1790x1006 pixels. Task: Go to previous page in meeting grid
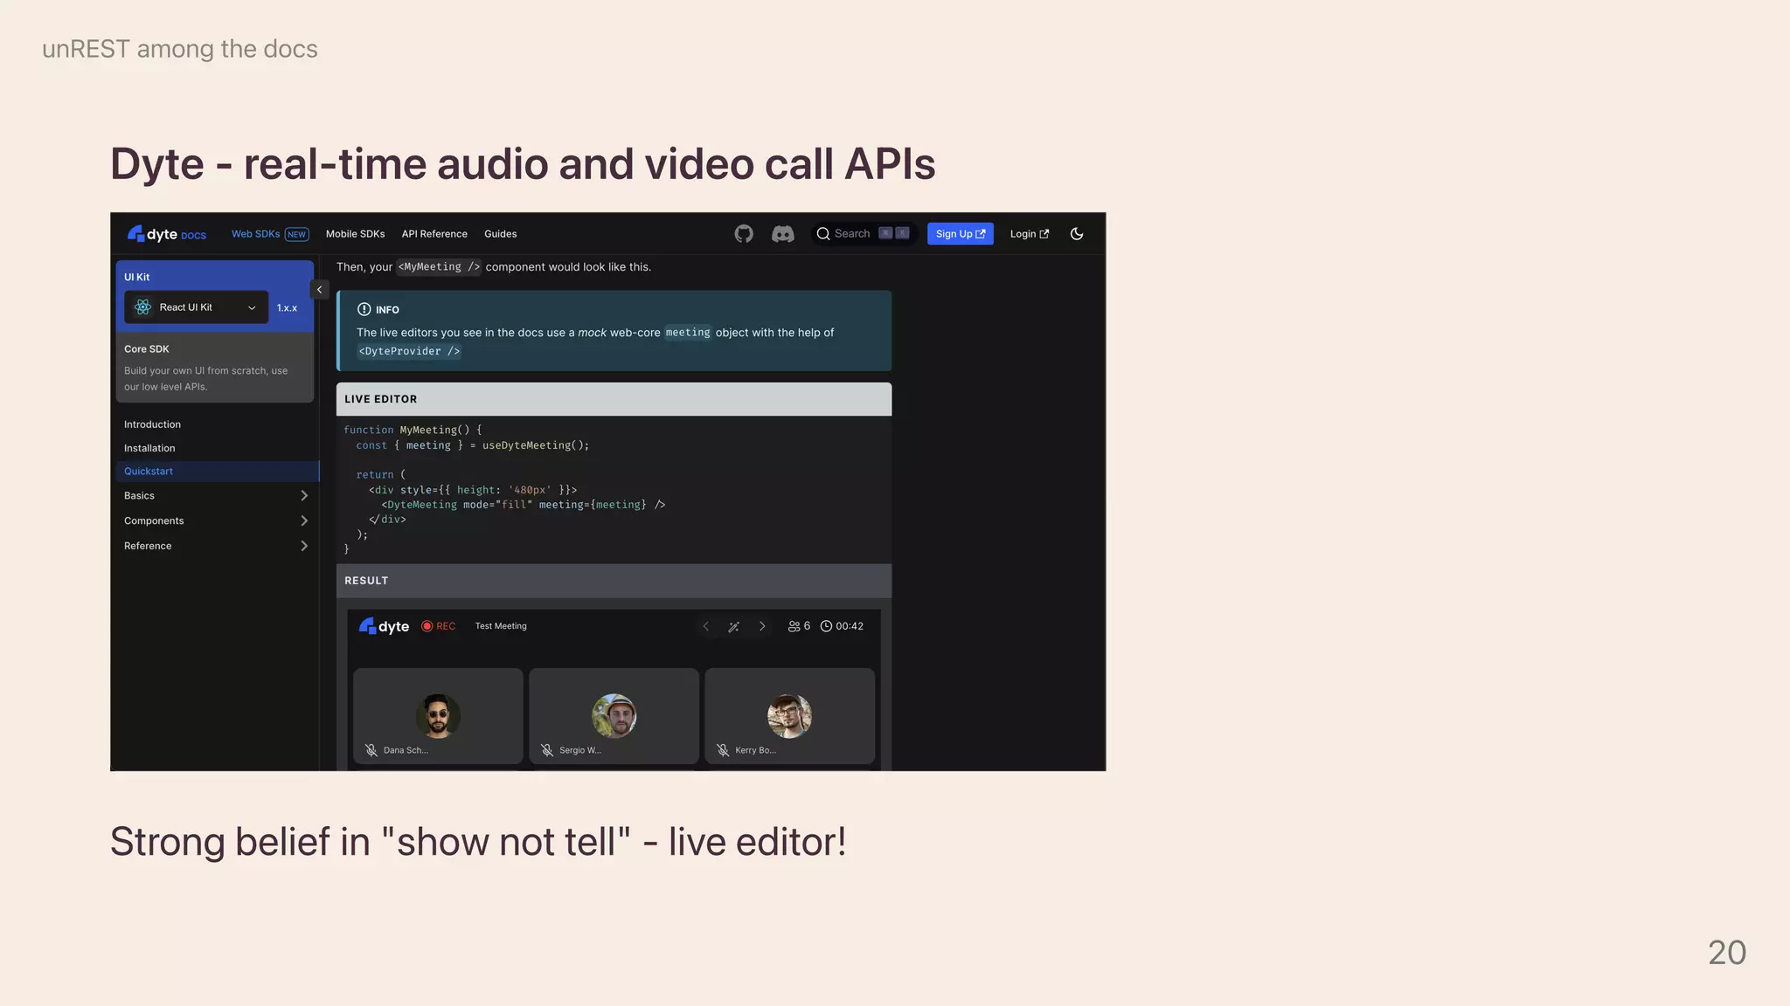(x=706, y=626)
